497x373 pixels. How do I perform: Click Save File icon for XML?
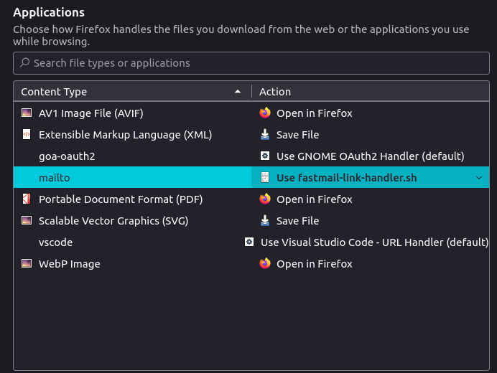[265, 134]
